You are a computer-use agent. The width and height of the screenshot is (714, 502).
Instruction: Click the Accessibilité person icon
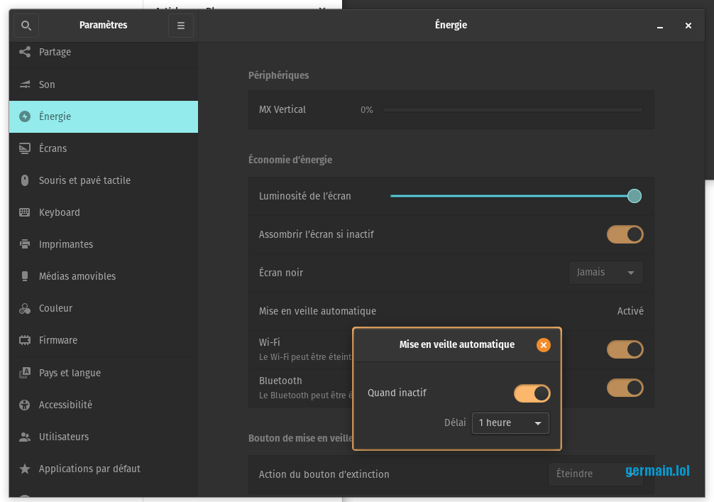[x=25, y=405]
